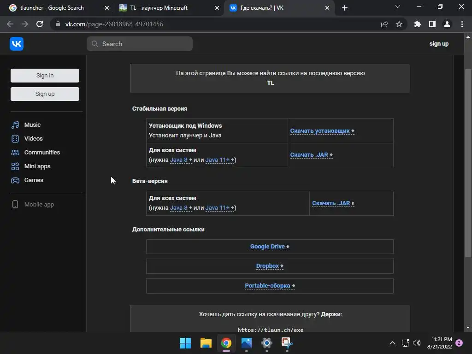This screenshot has width=472, height=354.
Task: Click Chrome icon in the taskbar
Action: tap(226, 343)
